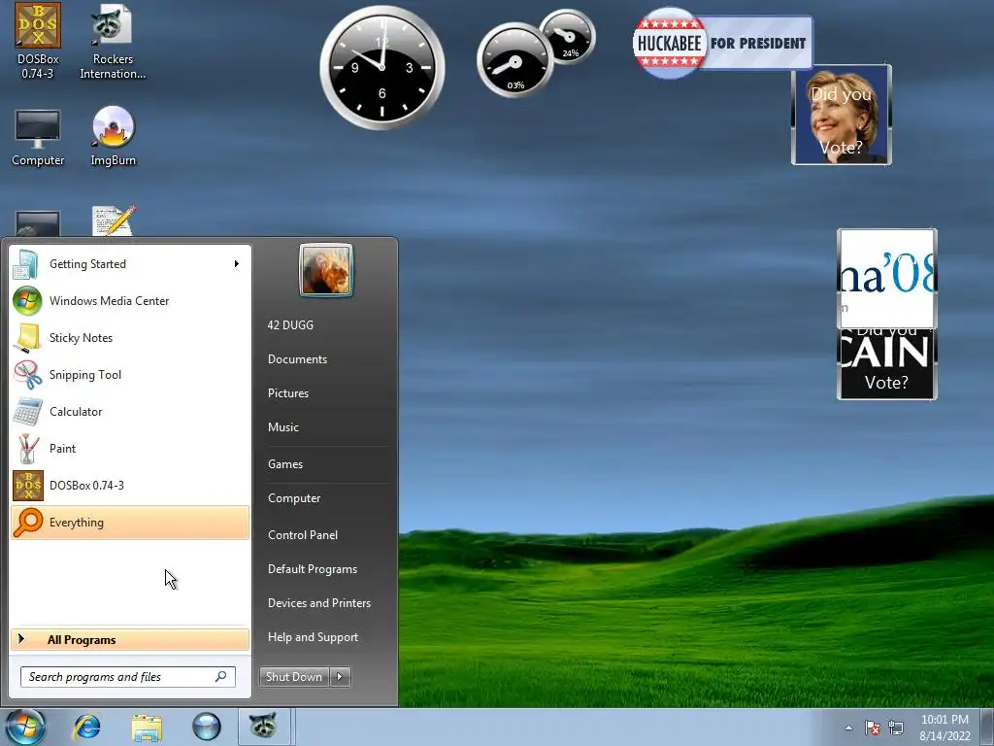
Task: Click the CPU meter gadget
Action: 514,60
